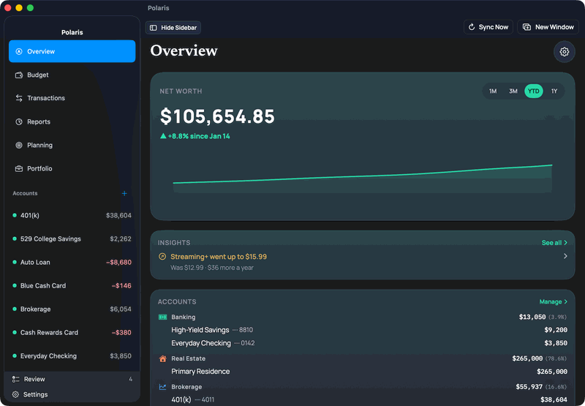Screen dimensions: 585x406
Task: Click the Streaming+ went up to $15.99 text
Action: (219, 257)
